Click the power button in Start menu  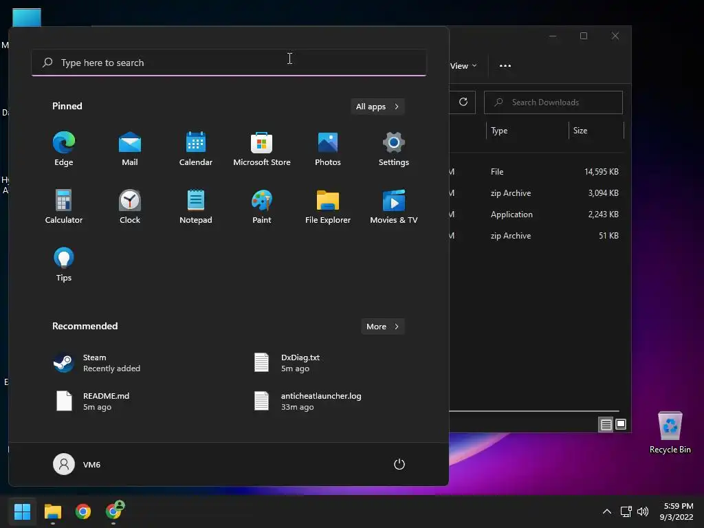tap(399, 464)
